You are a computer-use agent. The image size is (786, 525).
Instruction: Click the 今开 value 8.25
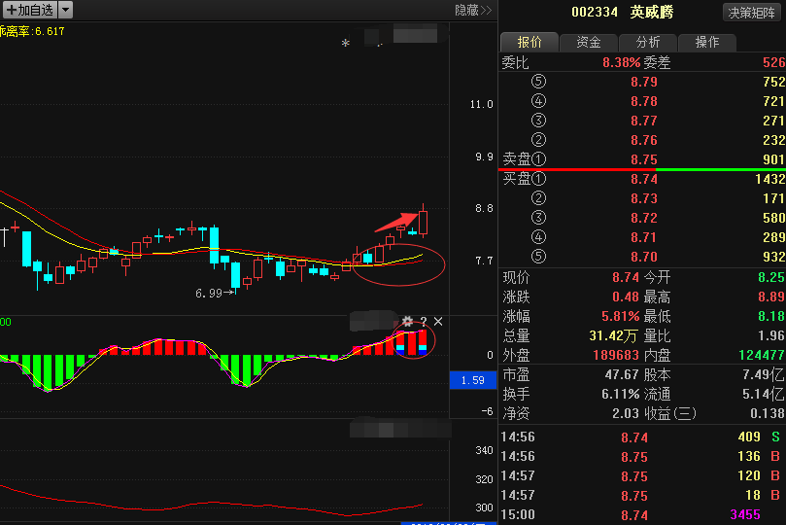pyautogui.click(x=771, y=277)
